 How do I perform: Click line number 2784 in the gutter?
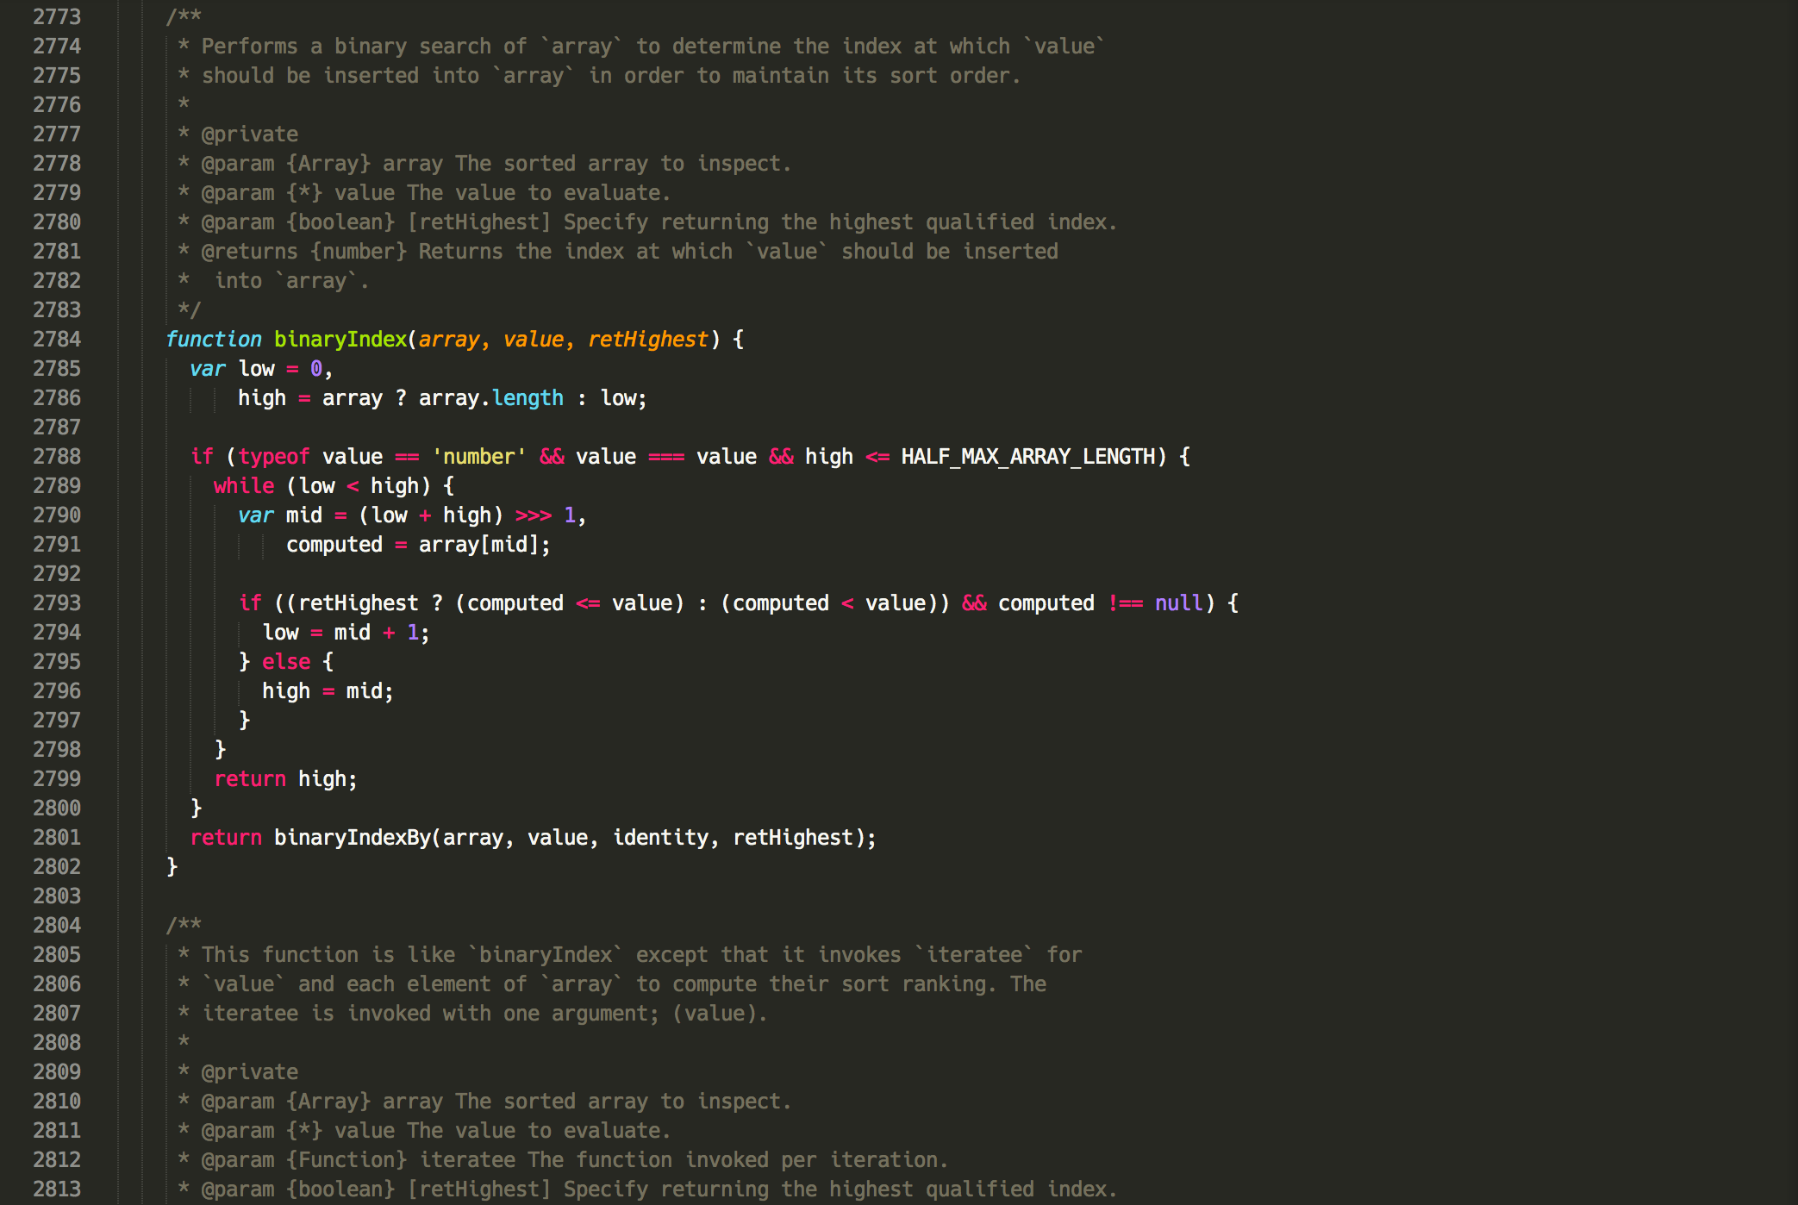tap(57, 340)
